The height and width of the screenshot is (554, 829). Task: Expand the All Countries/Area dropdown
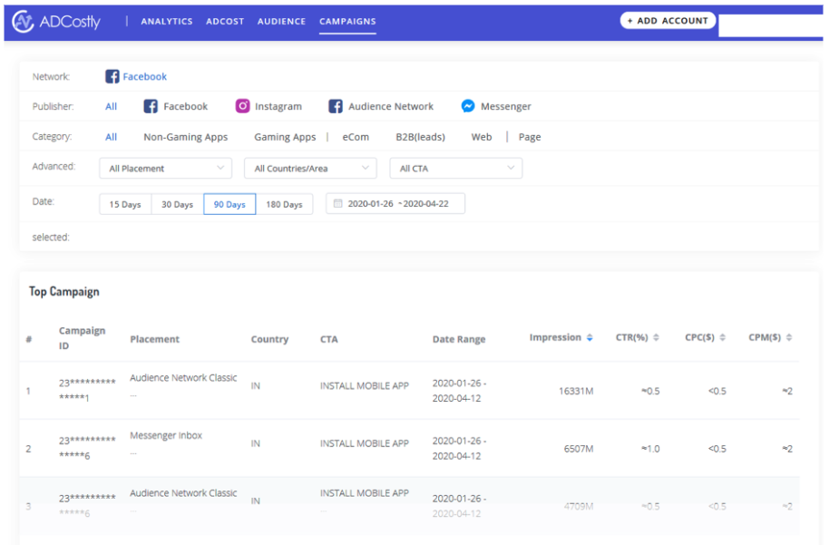point(309,169)
